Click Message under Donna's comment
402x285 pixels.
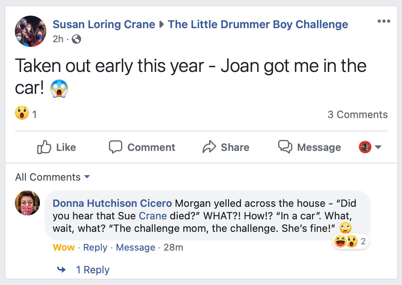click(136, 247)
